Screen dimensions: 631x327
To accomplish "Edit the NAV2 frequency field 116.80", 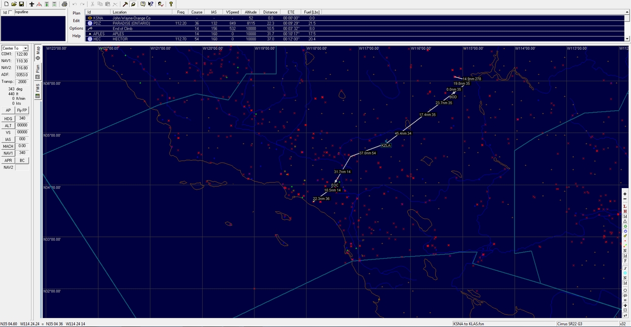I will (22, 68).
